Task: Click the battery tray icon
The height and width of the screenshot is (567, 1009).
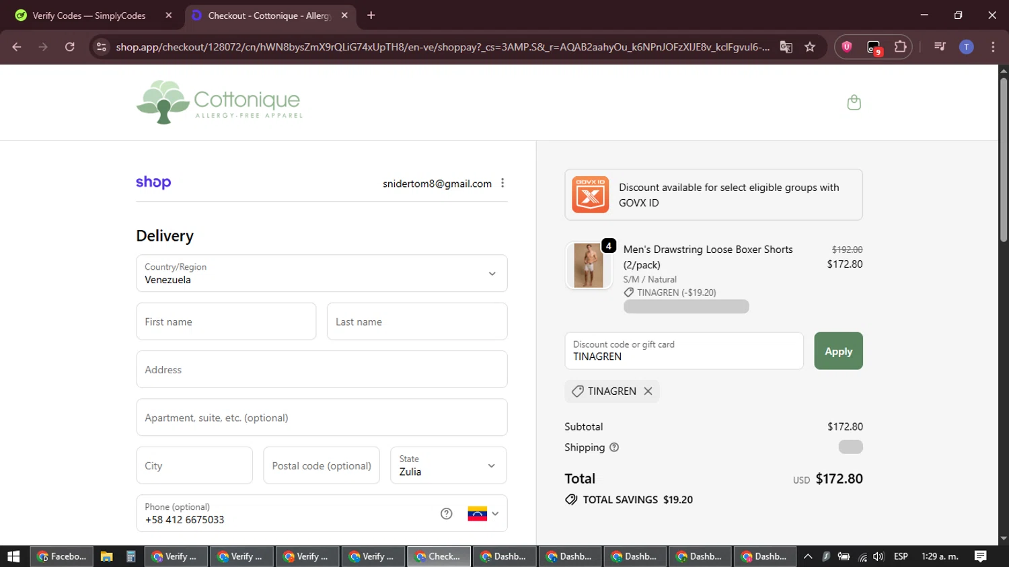Action: [x=844, y=556]
